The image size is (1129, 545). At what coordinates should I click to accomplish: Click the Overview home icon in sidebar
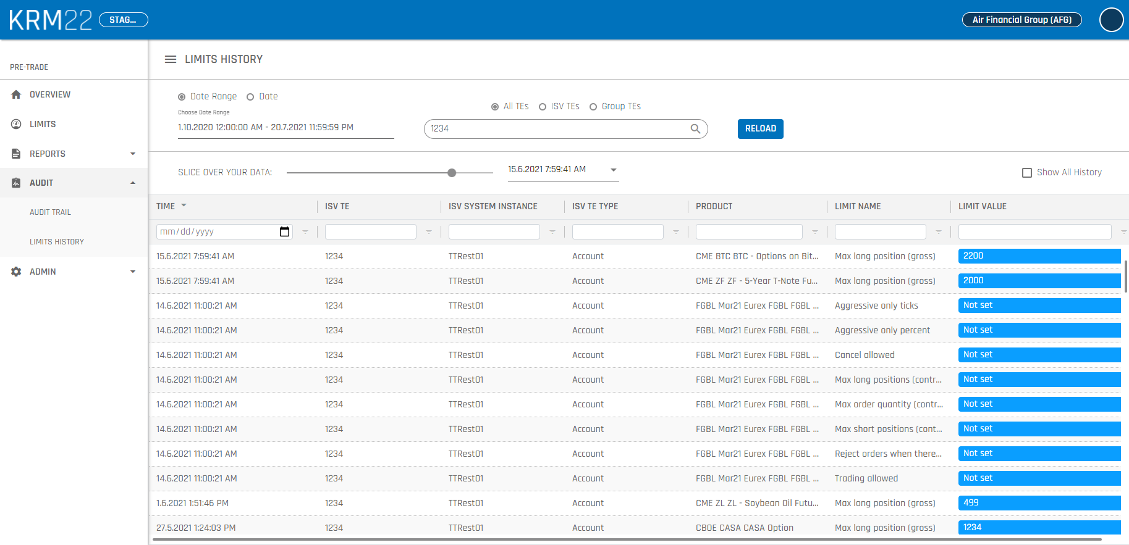17,94
